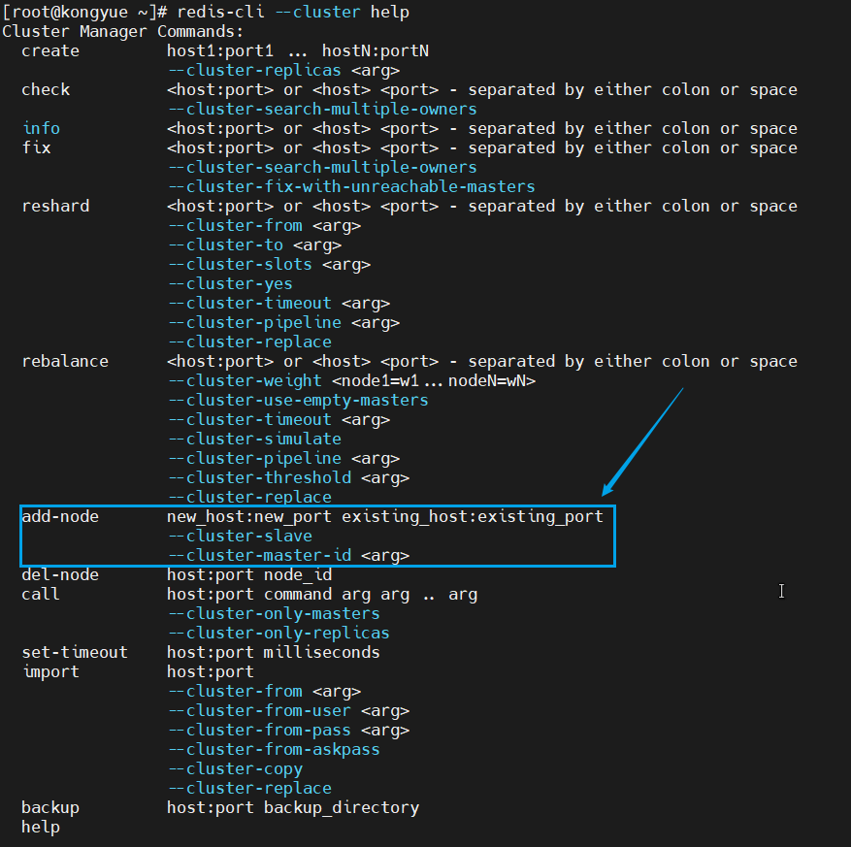The height and width of the screenshot is (847, 851).
Task: Click '--cluster-from <arg>' under the reshard command
Action: (x=264, y=226)
